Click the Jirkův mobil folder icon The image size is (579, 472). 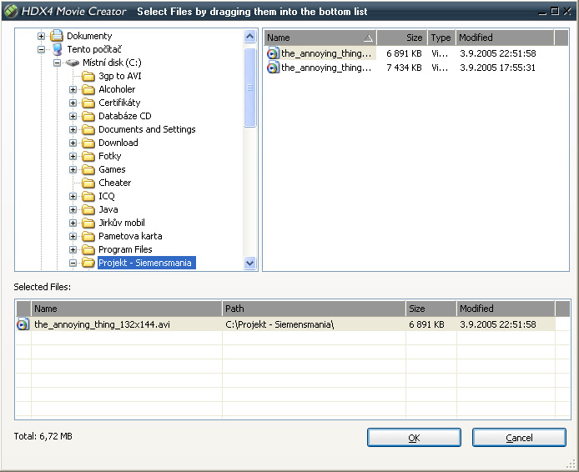(x=88, y=223)
